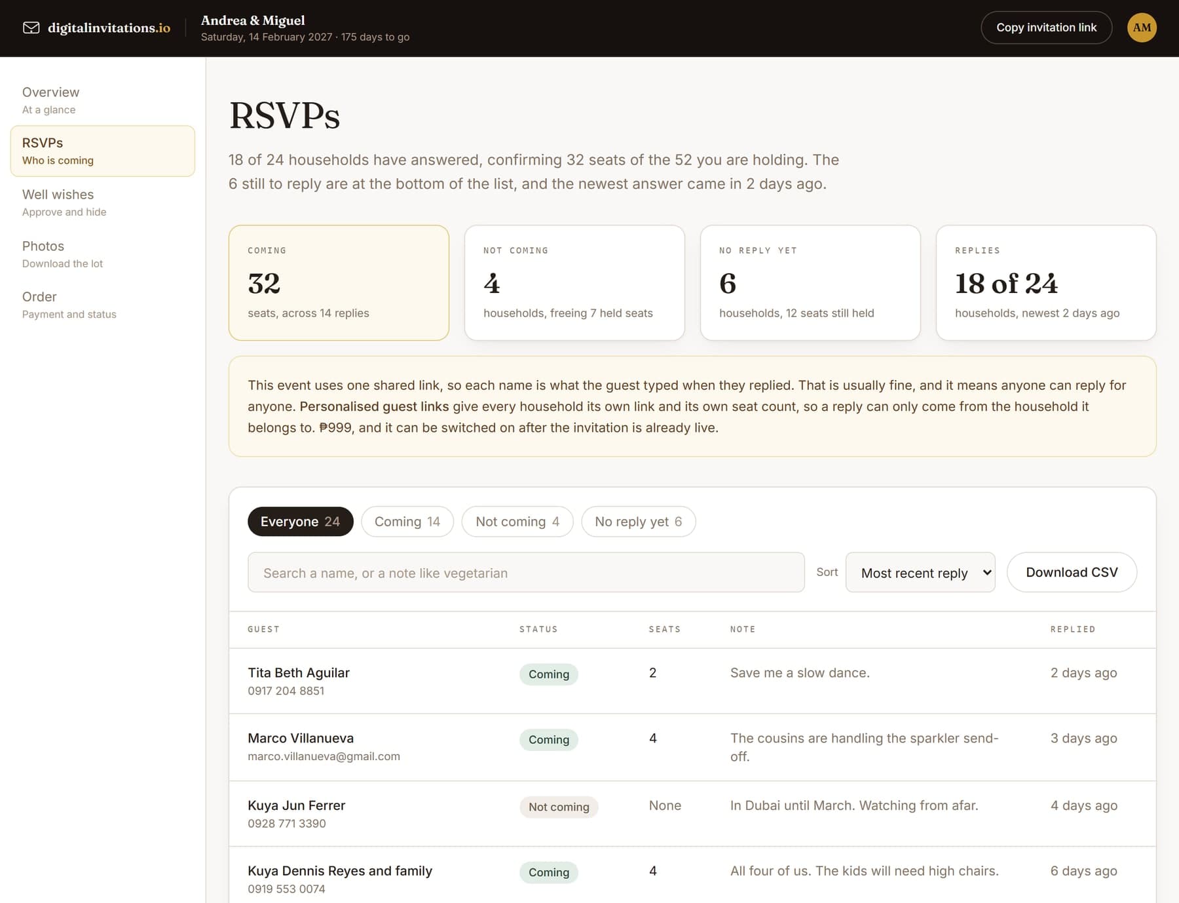Select guest Marco Villanueva
The image size is (1179, 903).
coord(301,738)
